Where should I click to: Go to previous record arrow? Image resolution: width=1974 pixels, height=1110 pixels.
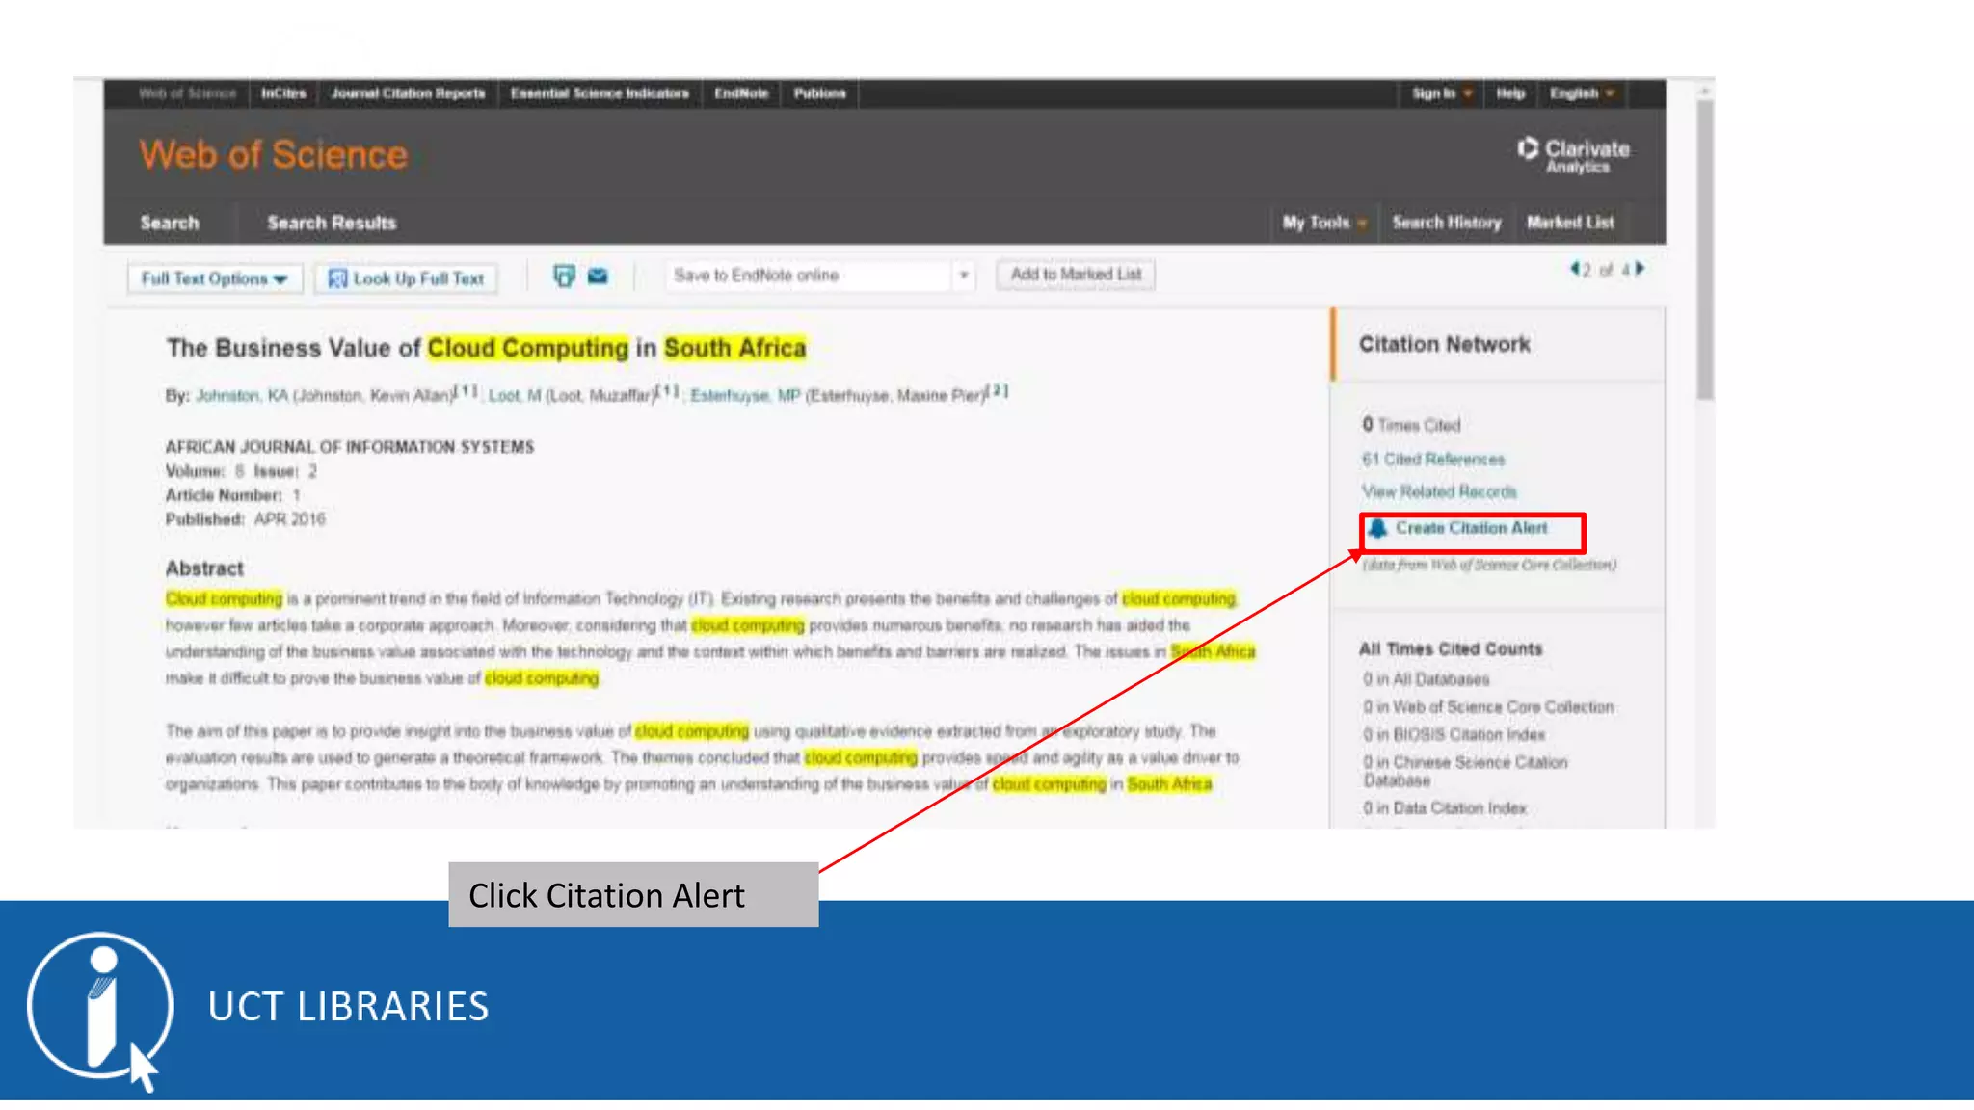click(1574, 269)
